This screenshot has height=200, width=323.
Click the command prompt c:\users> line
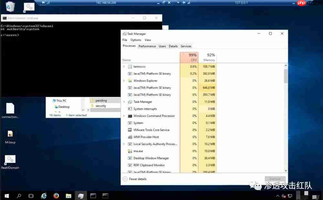point(10,35)
